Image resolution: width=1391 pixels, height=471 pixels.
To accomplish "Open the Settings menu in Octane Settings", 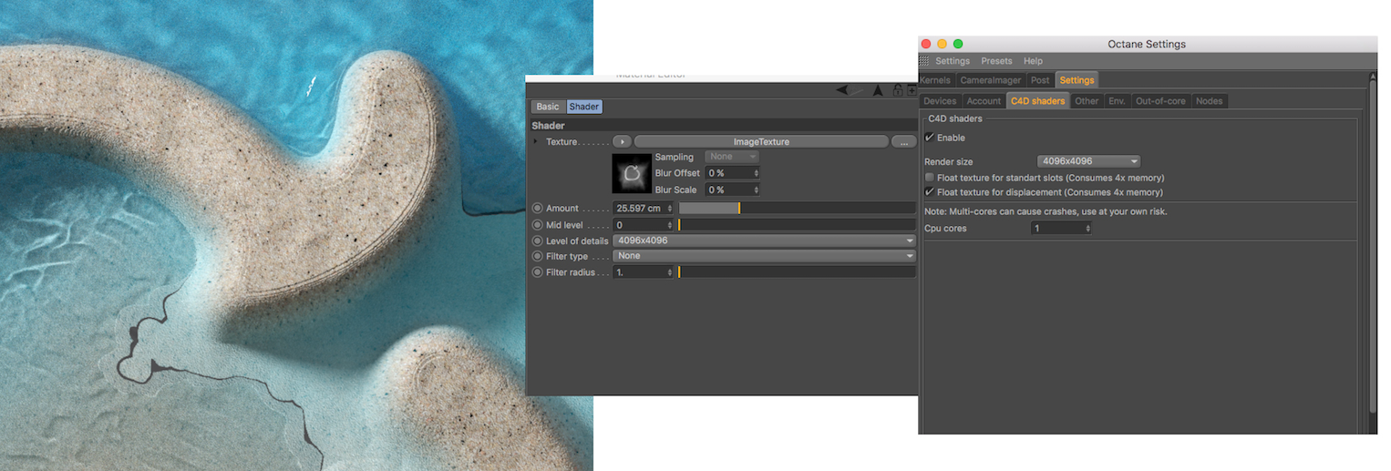I will coord(953,61).
